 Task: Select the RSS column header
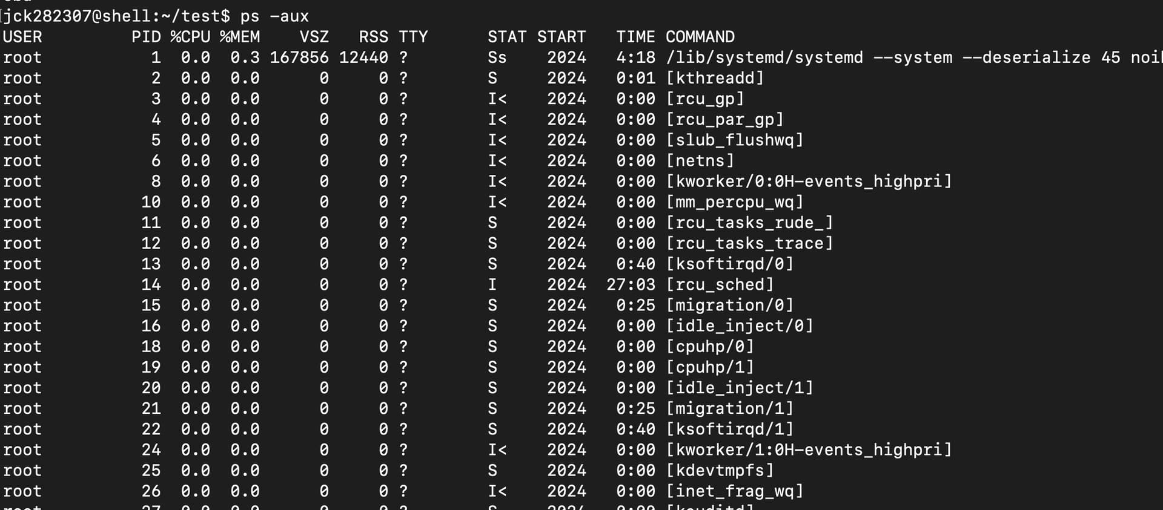tap(374, 37)
